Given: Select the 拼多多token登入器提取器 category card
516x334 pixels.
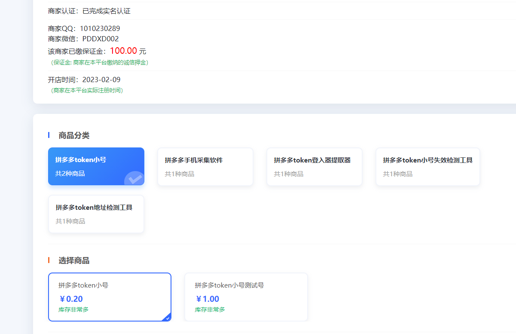Looking at the screenshot, I should [x=314, y=167].
